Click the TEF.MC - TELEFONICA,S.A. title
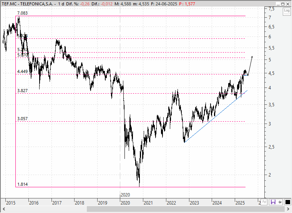 pos(28,4)
